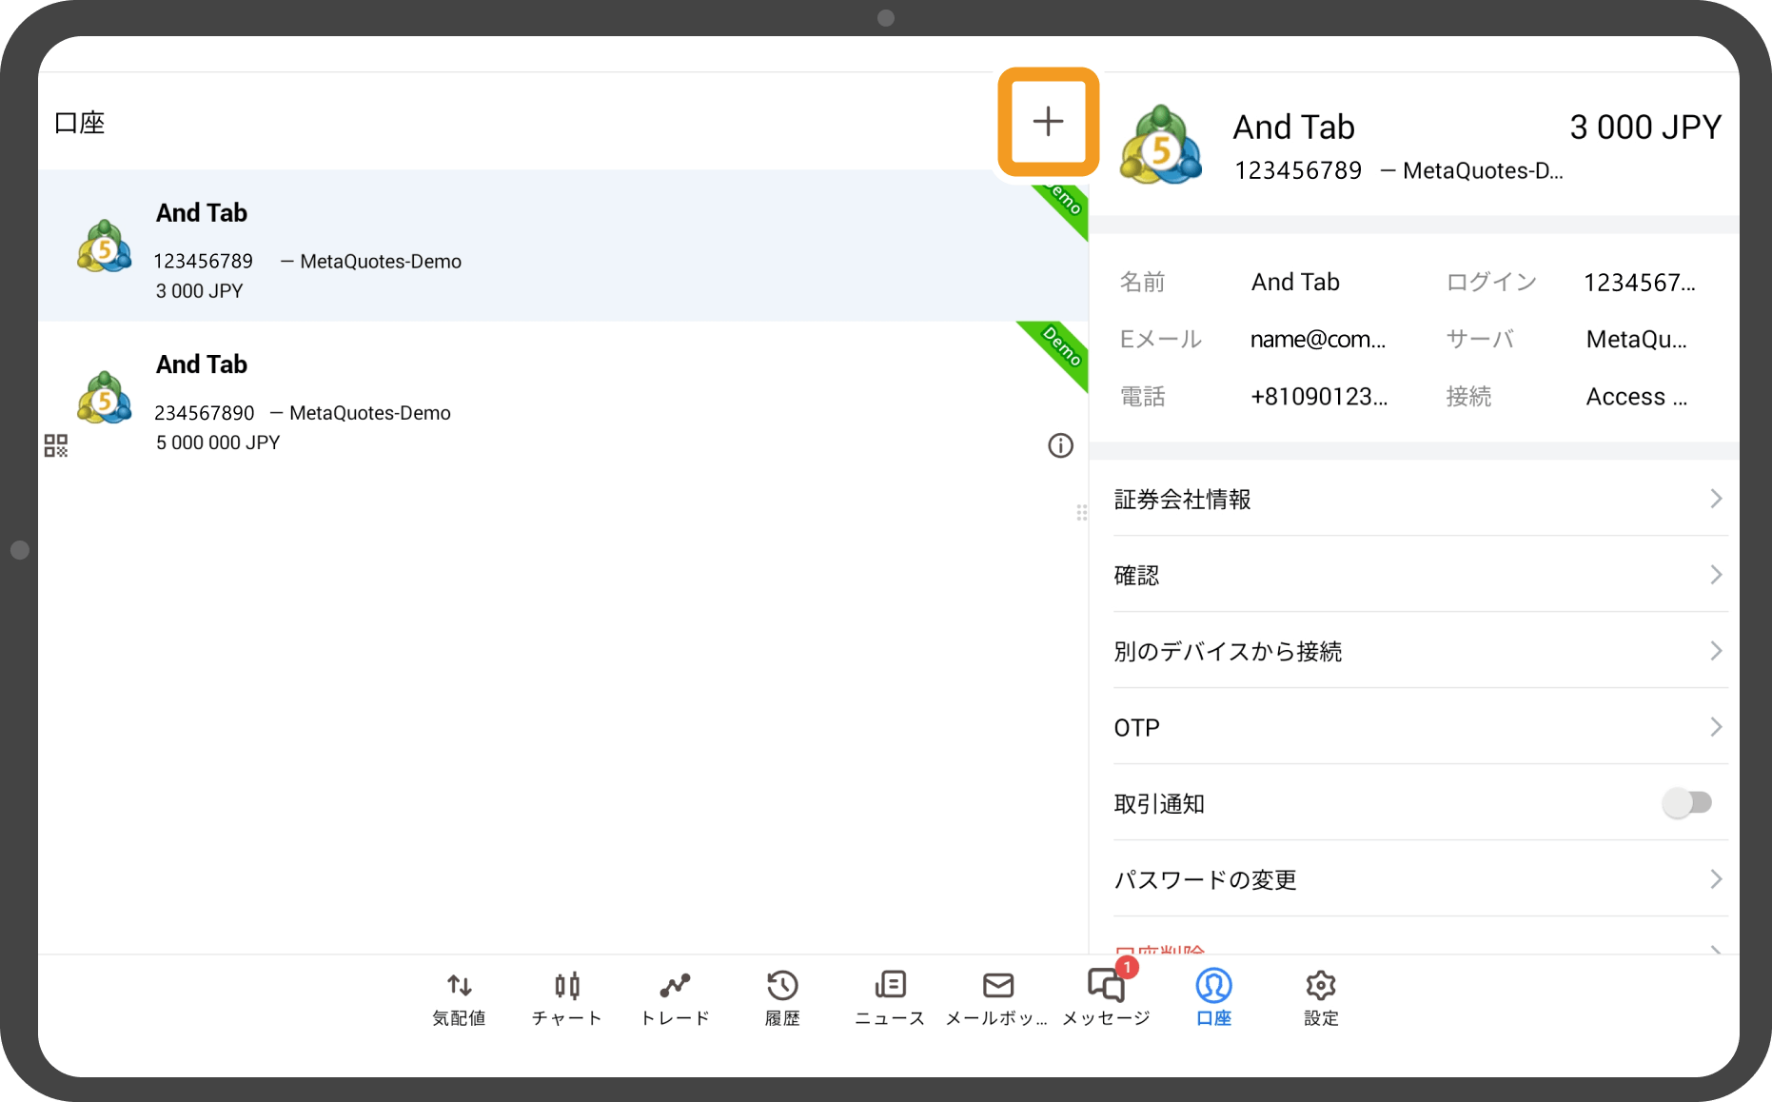Expand 証券会社情報 broker information
This screenshot has width=1772, height=1102.
pyautogui.click(x=1418, y=499)
